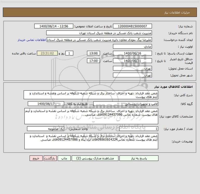
Task: Click the خروج exit button
Action: [x=36, y=158]
